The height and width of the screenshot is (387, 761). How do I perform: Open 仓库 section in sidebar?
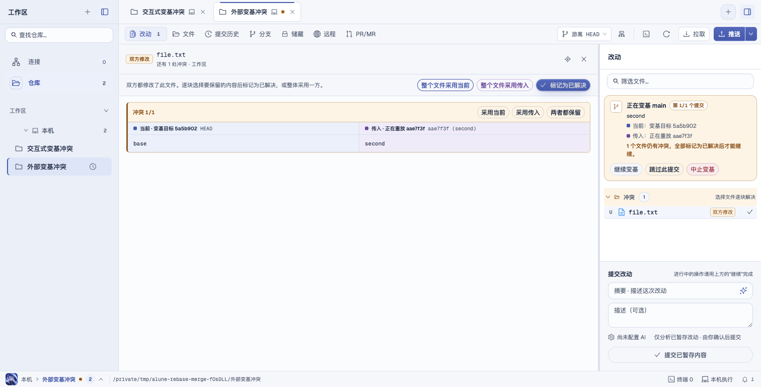point(59,83)
